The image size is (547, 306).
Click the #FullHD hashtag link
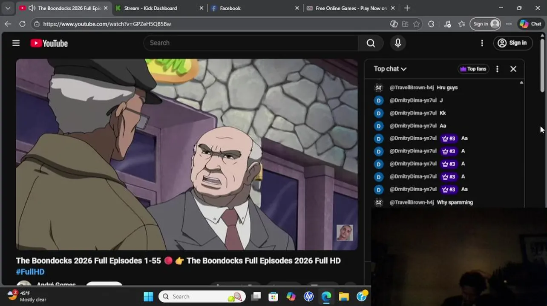30,272
